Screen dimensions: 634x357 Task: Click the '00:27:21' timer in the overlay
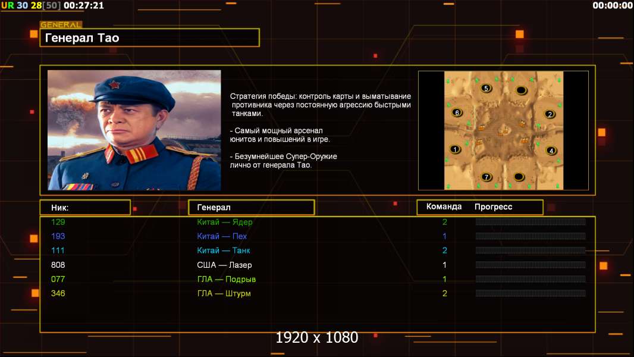coord(84,6)
